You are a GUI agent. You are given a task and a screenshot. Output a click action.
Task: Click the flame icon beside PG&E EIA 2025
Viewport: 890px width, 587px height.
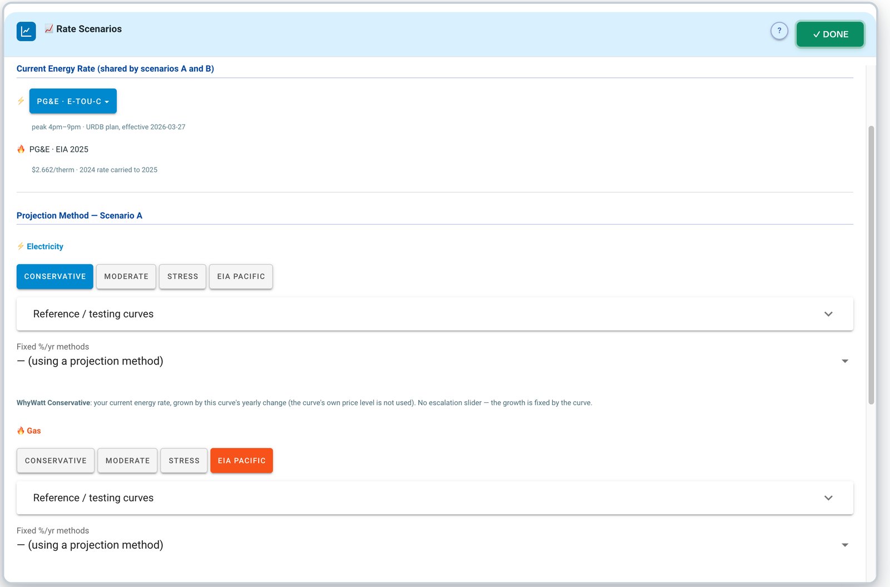tap(21, 149)
